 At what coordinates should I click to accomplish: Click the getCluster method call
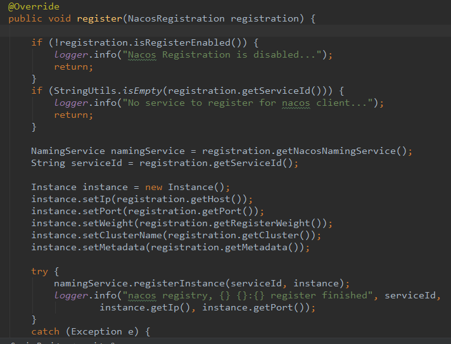click(270, 236)
